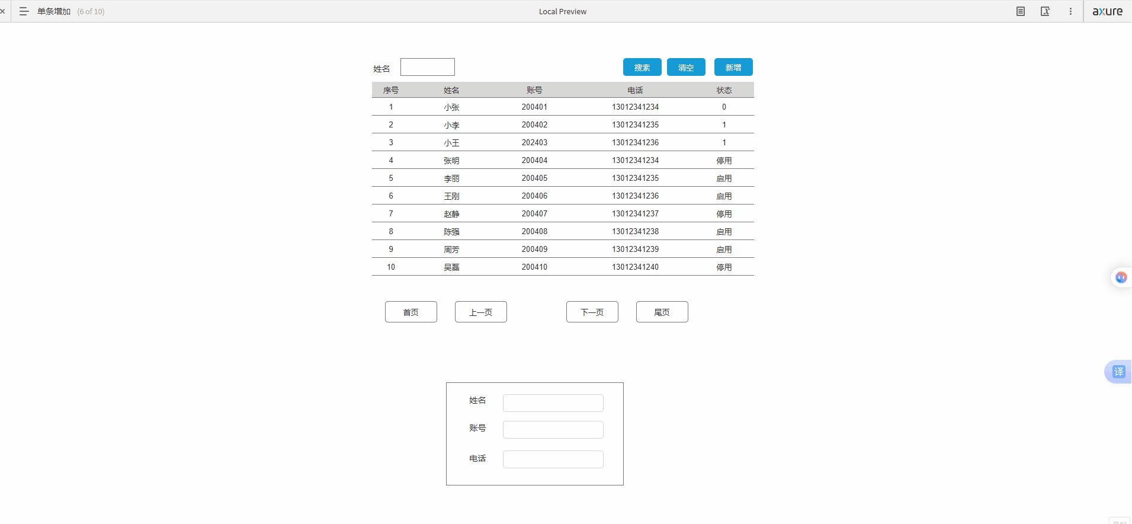Open the three-dot more options menu
Viewport: 1132px width, 524px height.
click(1070, 11)
